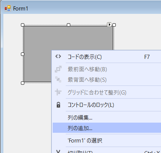The image size is (161, 153).
Task: Click the bring-to-front icon beside 最前面へ移動
Action: (x=58, y=69)
